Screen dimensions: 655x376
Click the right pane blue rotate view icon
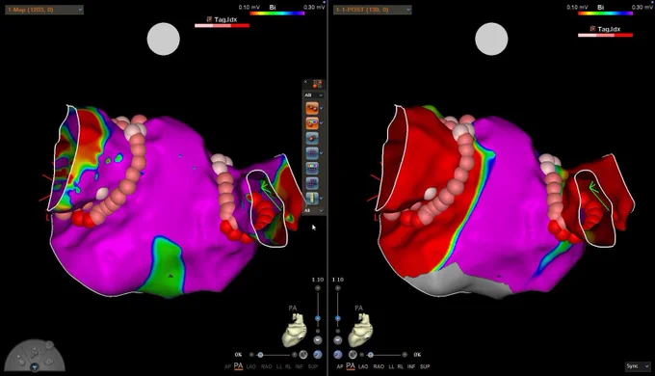[x=338, y=355]
